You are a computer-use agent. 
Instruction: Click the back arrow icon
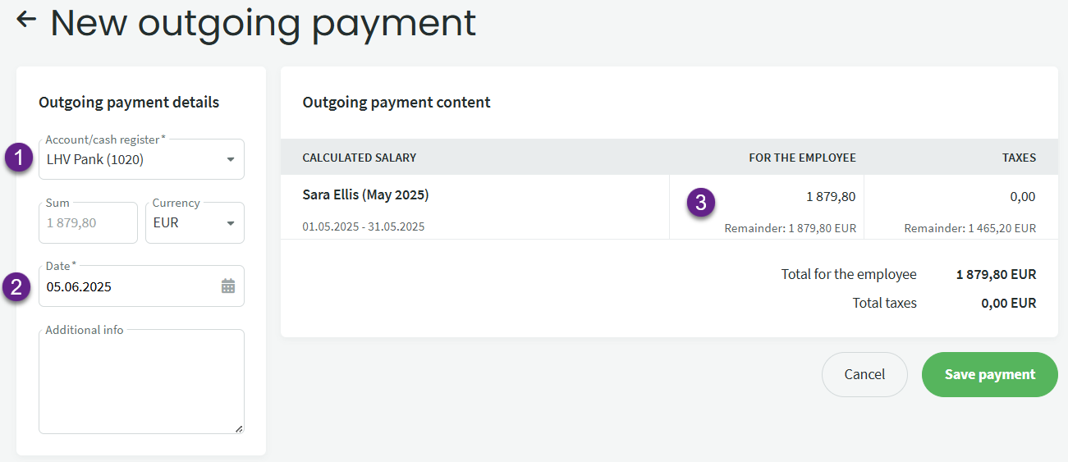pyautogui.click(x=26, y=20)
